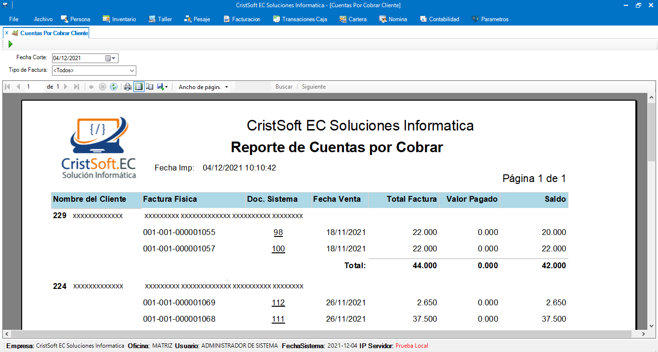Go to first page of report
658x352 pixels.
tap(8, 87)
